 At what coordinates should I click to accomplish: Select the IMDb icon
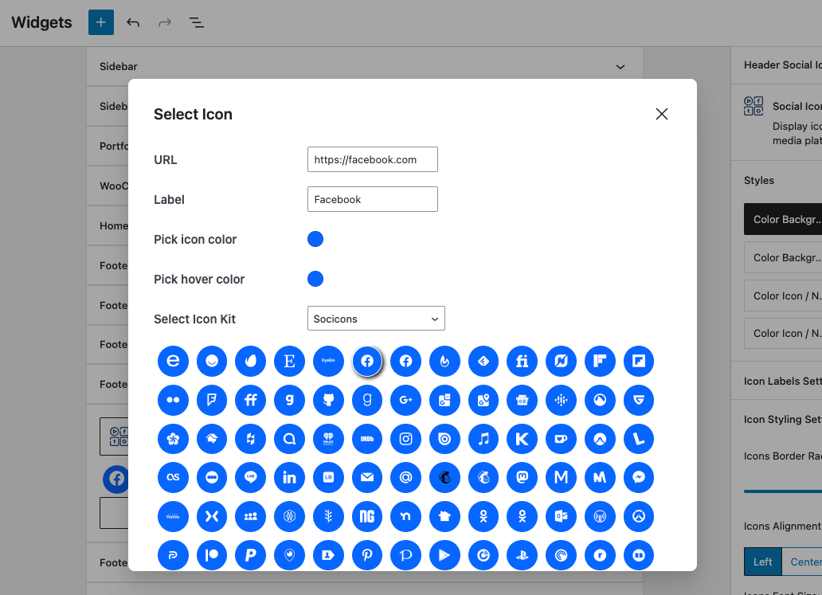click(367, 439)
